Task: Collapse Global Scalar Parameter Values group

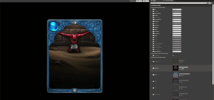Action: point(151,7)
